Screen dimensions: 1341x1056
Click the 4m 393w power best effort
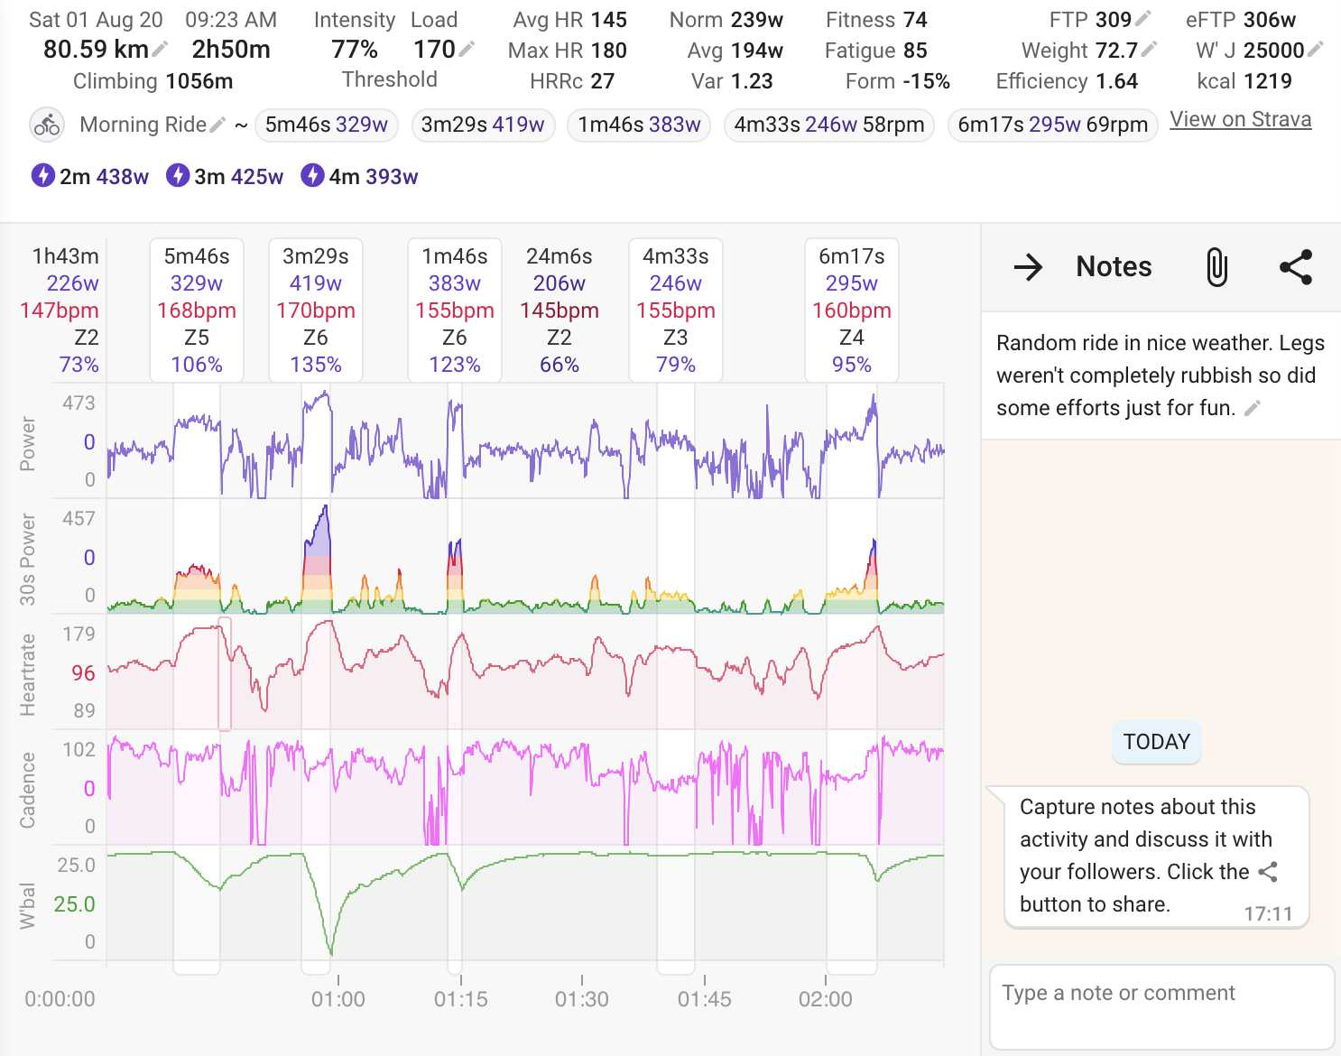pyautogui.click(x=359, y=176)
